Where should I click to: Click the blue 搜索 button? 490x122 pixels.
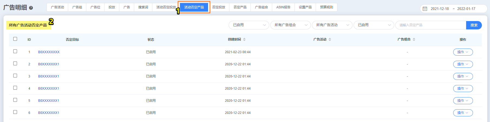(x=474, y=25)
